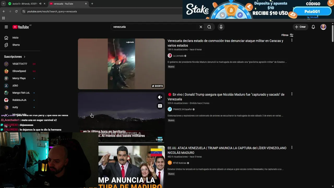Open a new browser tab with plus
334x188 pixels.
pyautogui.click(x=92, y=4)
